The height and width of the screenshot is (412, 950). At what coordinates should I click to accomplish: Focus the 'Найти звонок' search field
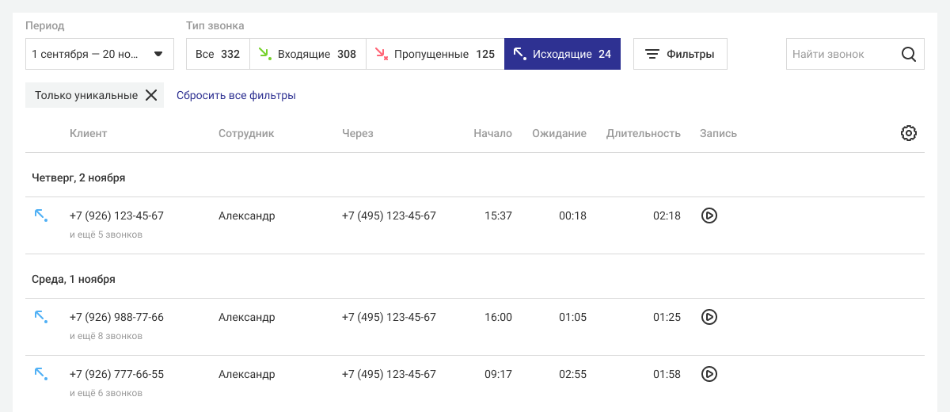tap(839, 55)
